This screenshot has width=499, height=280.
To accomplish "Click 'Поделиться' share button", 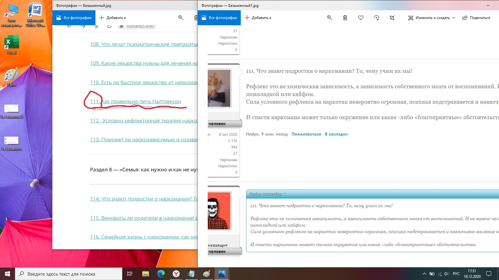I will click(476, 18).
